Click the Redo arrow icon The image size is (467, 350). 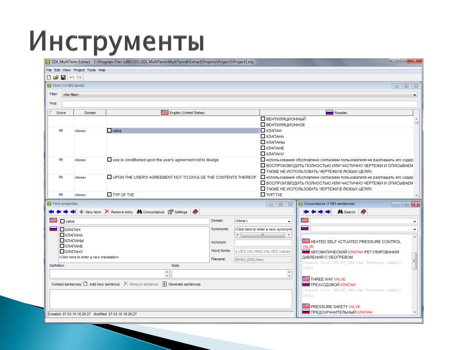click(x=79, y=77)
